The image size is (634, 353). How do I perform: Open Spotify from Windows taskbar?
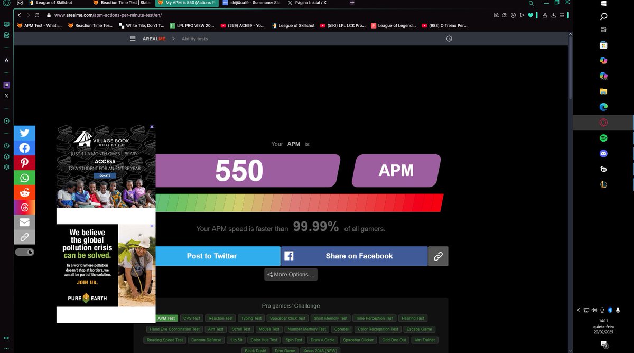(603, 138)
